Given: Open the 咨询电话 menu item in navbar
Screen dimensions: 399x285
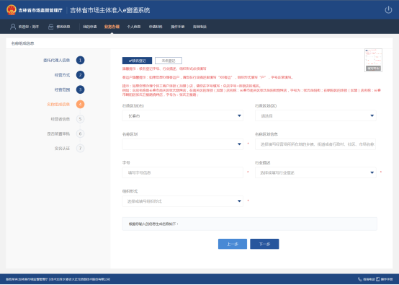Looking at the screenshot, I should (x=199, y=27).
